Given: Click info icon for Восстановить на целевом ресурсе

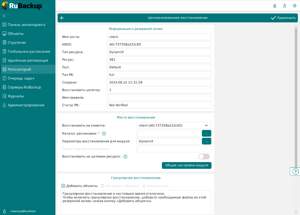Looking at the screenshot, I should pyautogui.click(x=125, y=156).
